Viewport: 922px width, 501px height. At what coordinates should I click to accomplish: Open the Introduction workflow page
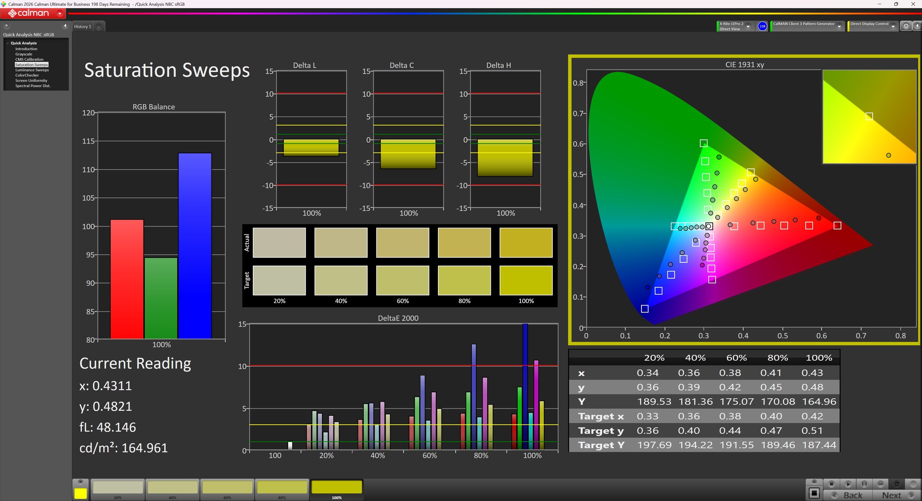point(26,49)
